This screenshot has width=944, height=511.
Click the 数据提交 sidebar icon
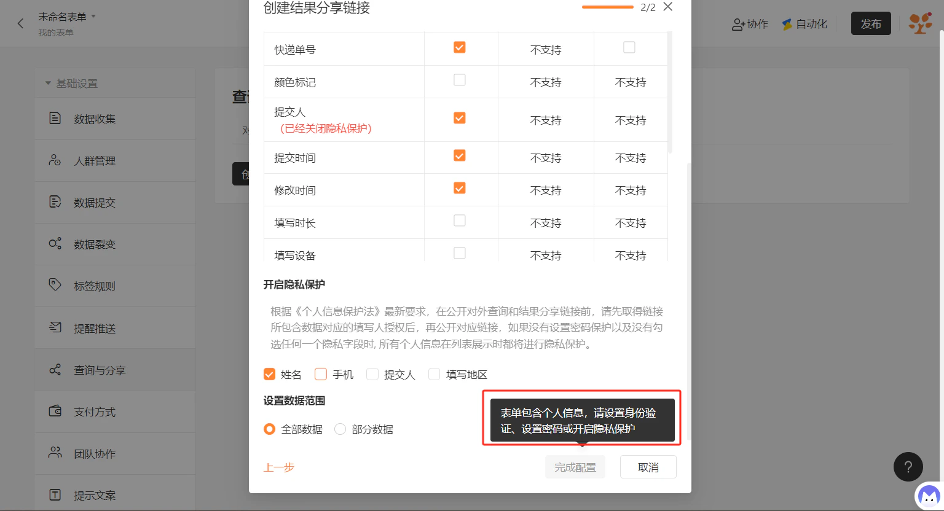[55, 201]
